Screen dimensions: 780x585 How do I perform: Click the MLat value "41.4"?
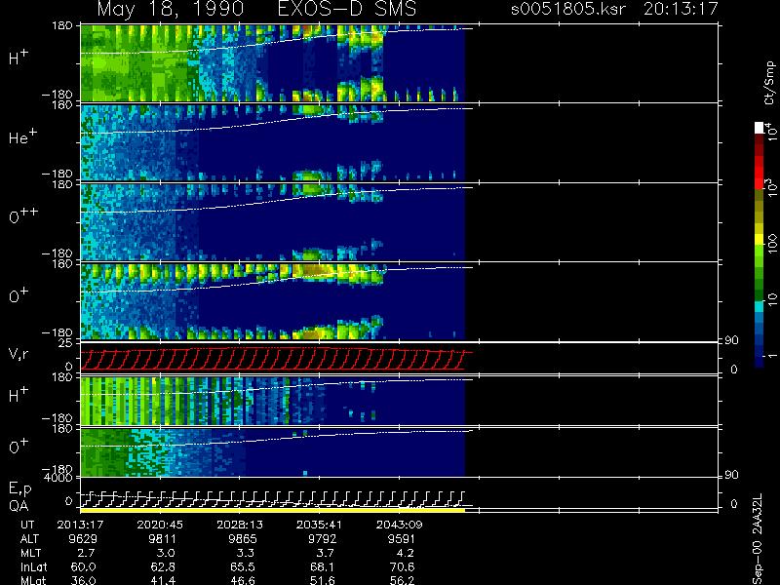(163, 580)
